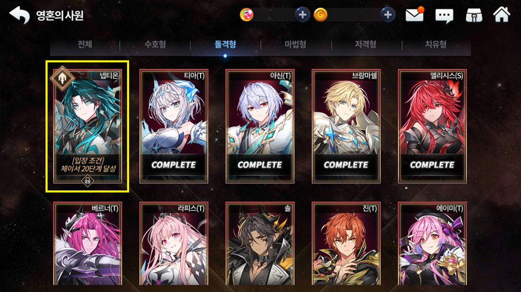
Task: Click the lock icon on 넵티온 card
Action: pos(87,181)
